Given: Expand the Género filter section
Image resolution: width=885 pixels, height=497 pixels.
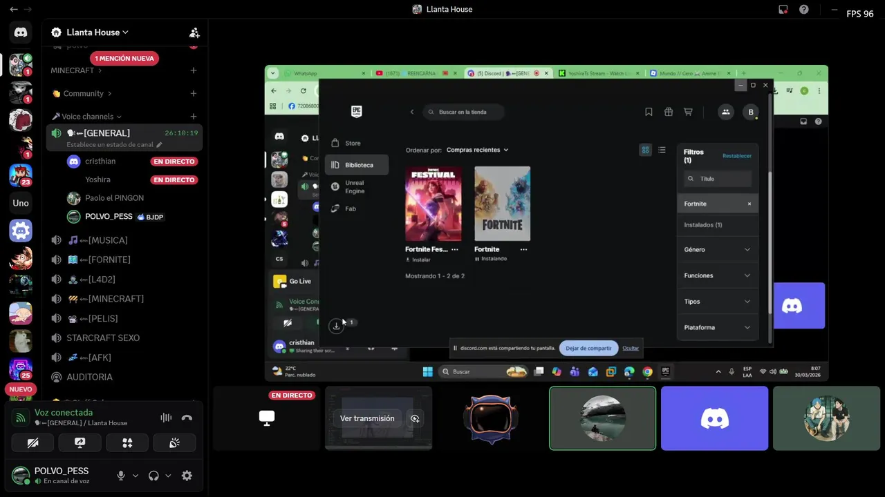Looking at the screenshot, I should tap(717, 249).
